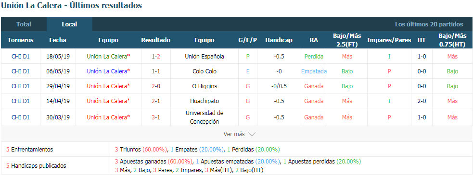The image size is (473, 175).
Task: Click CHI D1 tournament for 18/05/19 match
Action: (x=21, y=56)
